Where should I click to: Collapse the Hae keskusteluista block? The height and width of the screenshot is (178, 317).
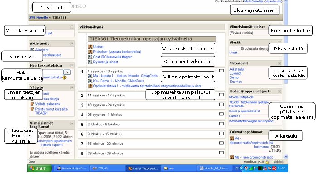(x=72, y=66)
